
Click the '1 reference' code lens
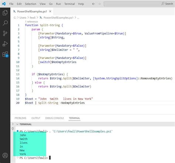point(31,22)
